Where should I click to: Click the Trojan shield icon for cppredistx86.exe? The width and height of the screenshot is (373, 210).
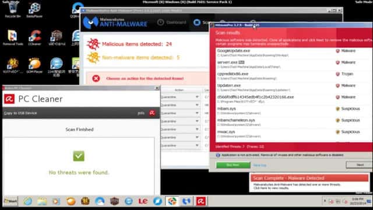tap(337, 74)
